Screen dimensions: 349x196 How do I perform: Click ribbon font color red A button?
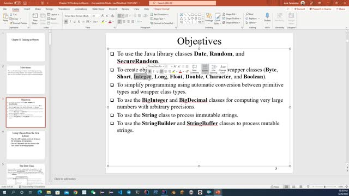tap(110, 22)
